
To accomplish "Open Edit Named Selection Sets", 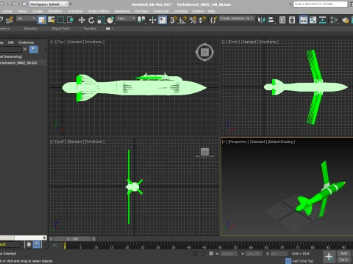I will tap(213, 20).
